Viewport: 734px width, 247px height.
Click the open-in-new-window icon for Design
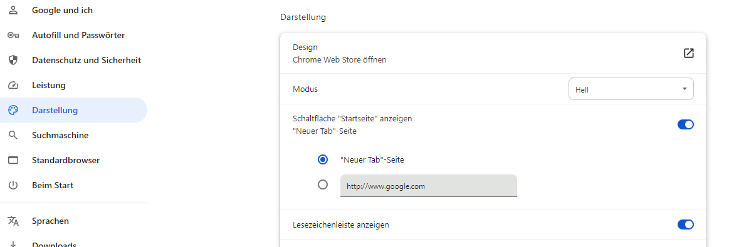[688, 53]
